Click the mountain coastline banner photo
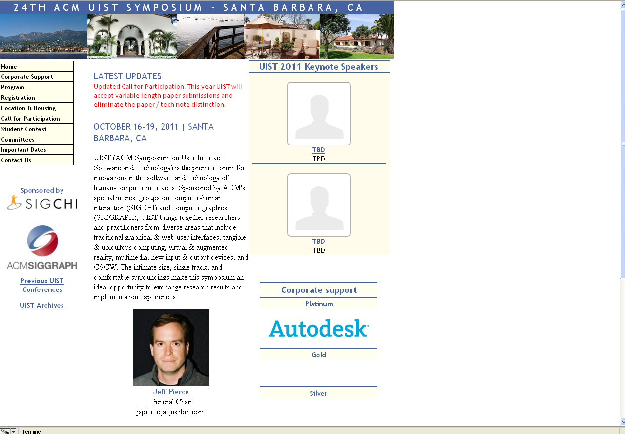The image size is (625, 434). tap(44, 36)
